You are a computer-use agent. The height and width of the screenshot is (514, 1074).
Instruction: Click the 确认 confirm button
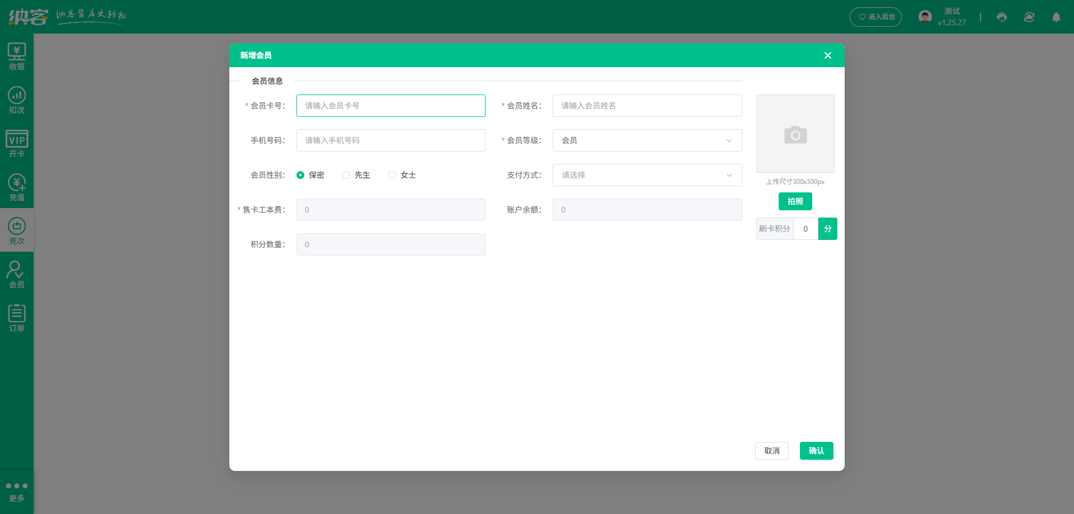pos(816,451)
